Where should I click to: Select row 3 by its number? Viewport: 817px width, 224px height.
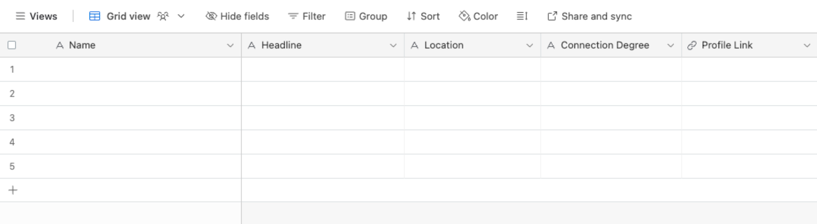12,118
